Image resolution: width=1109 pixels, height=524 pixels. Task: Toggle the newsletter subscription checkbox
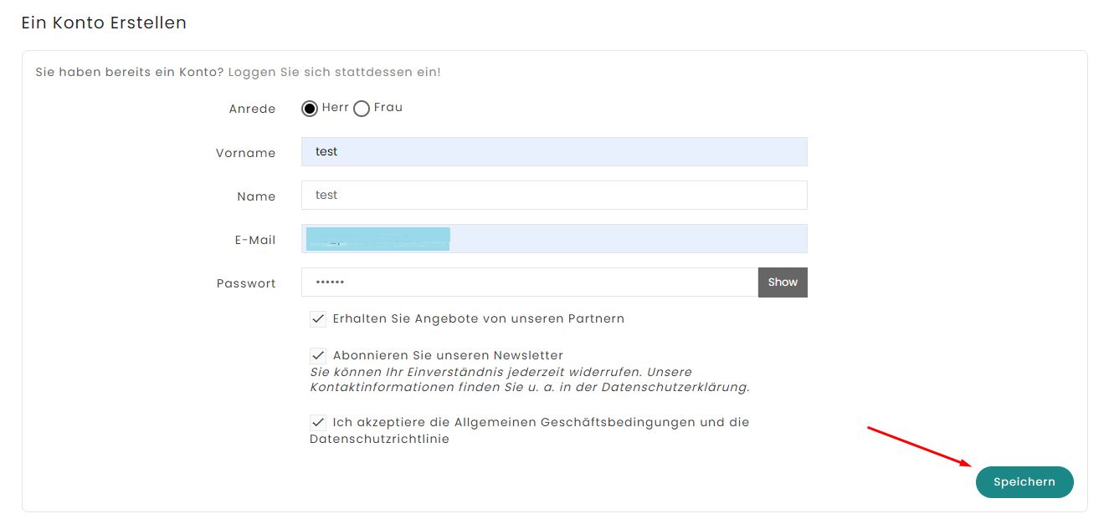pos(318,355)
